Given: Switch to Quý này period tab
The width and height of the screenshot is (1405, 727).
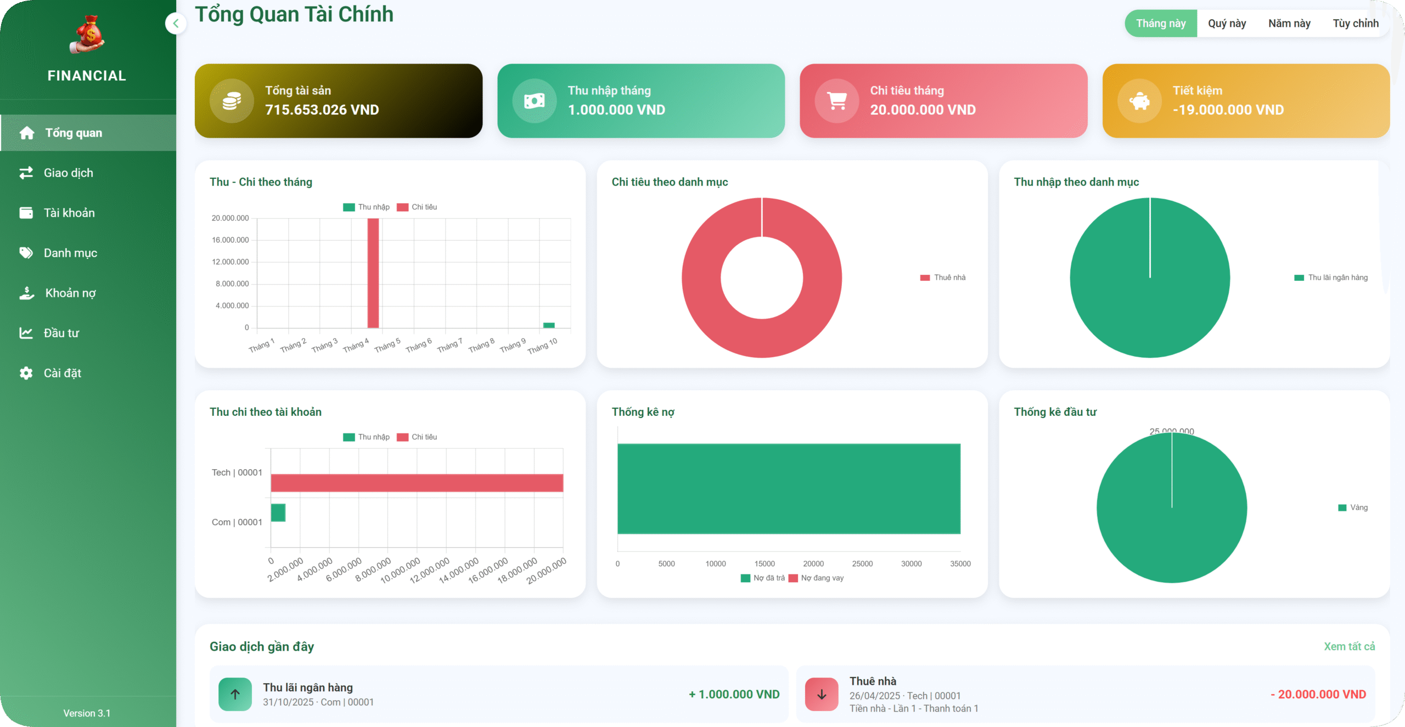Looking at the screenshot, I should click(x=1227, y=23).
